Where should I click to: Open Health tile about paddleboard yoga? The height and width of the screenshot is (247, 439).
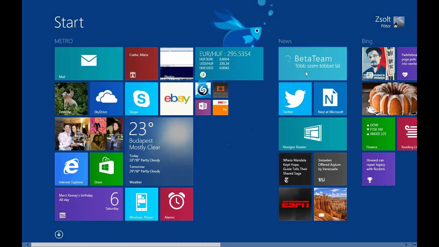(407, 64)
